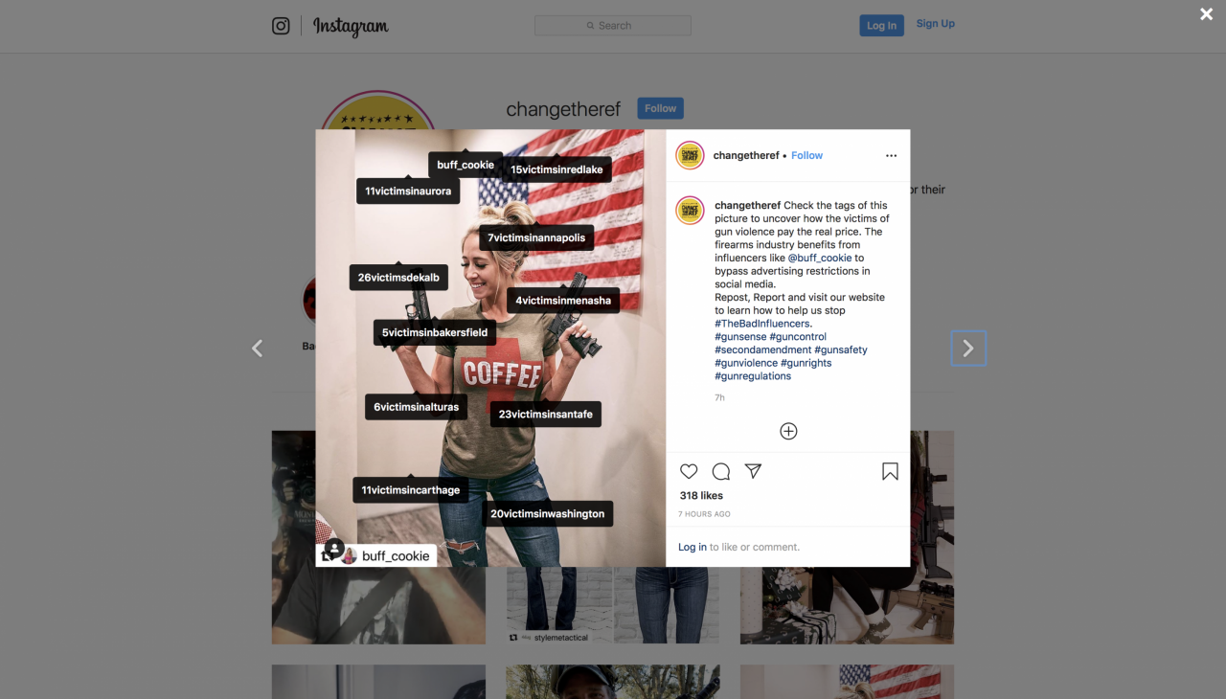Open the #TheBadInfluencers hashtag
The height and width of the screenshot is (699, 1226).
coord(761,324)
